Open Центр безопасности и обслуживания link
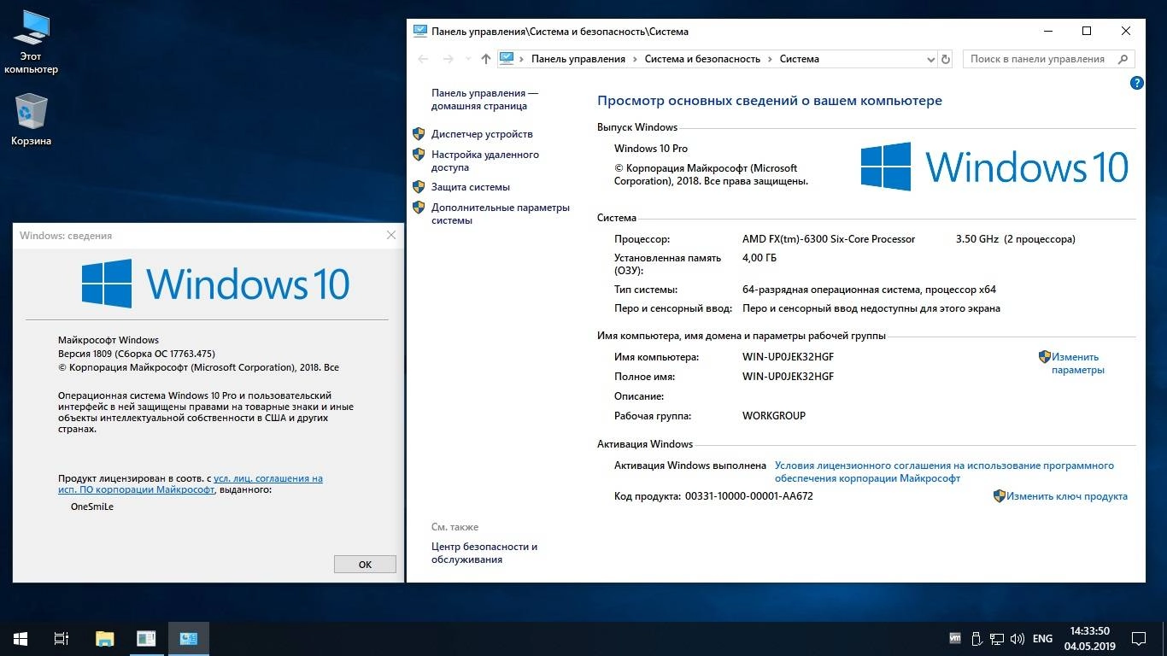 pyautogui.click(x=484, y=553)
